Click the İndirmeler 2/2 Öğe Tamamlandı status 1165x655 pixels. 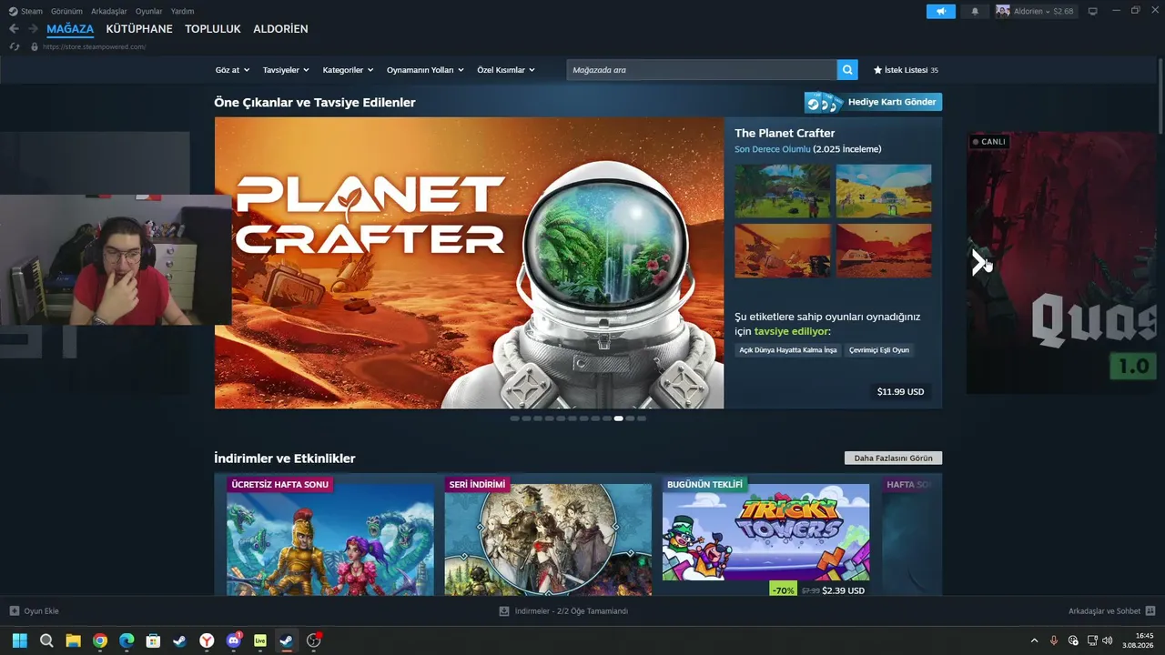point(572,611)
